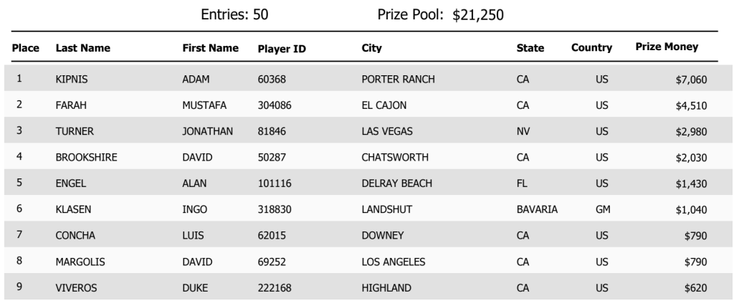Click the State column header

[x=530, y=49]
